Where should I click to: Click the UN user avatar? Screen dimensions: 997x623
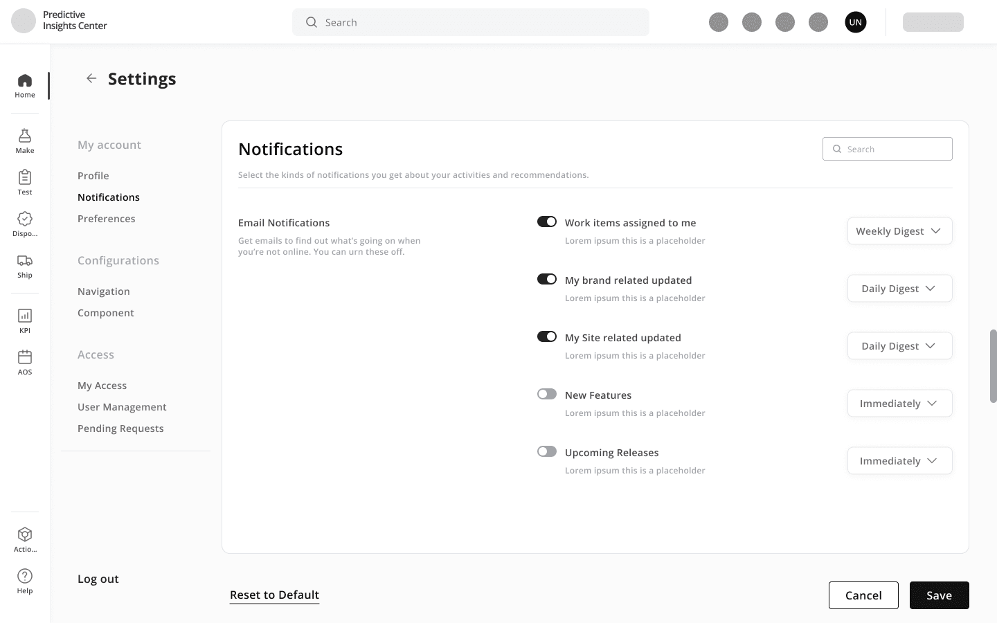[856, 22]
